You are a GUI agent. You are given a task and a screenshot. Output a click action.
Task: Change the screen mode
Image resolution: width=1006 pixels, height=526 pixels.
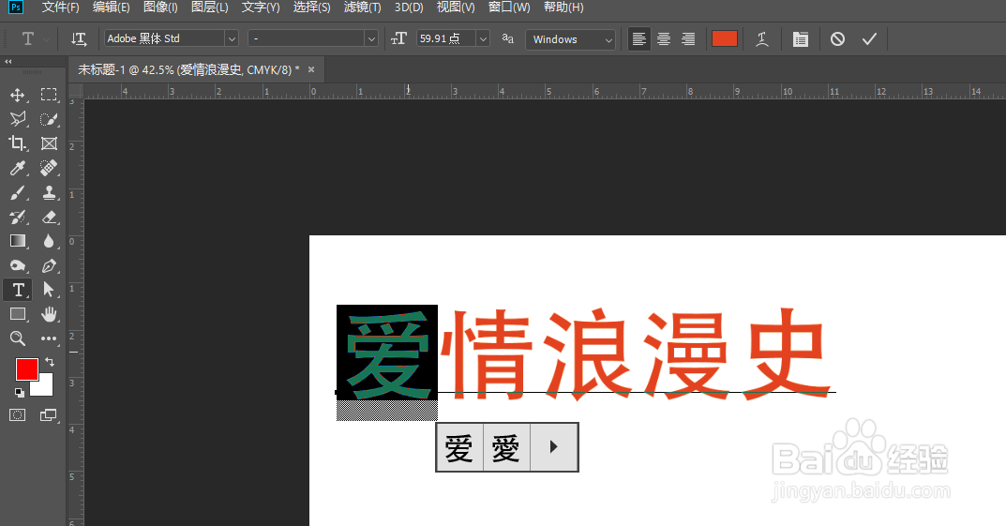pyautogui.click(x=49, y=415)
